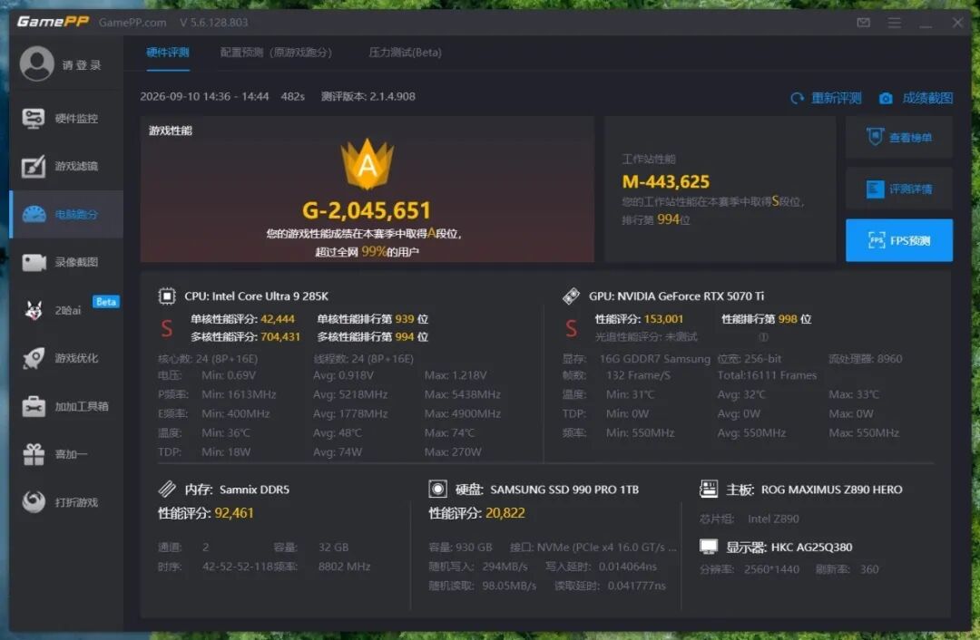The width and height of the screenshot is (980, 640).
Task: Click the motherboard icon
Action: click(708, 489)
